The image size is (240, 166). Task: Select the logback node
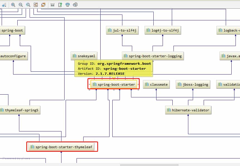tap(228, 30)
